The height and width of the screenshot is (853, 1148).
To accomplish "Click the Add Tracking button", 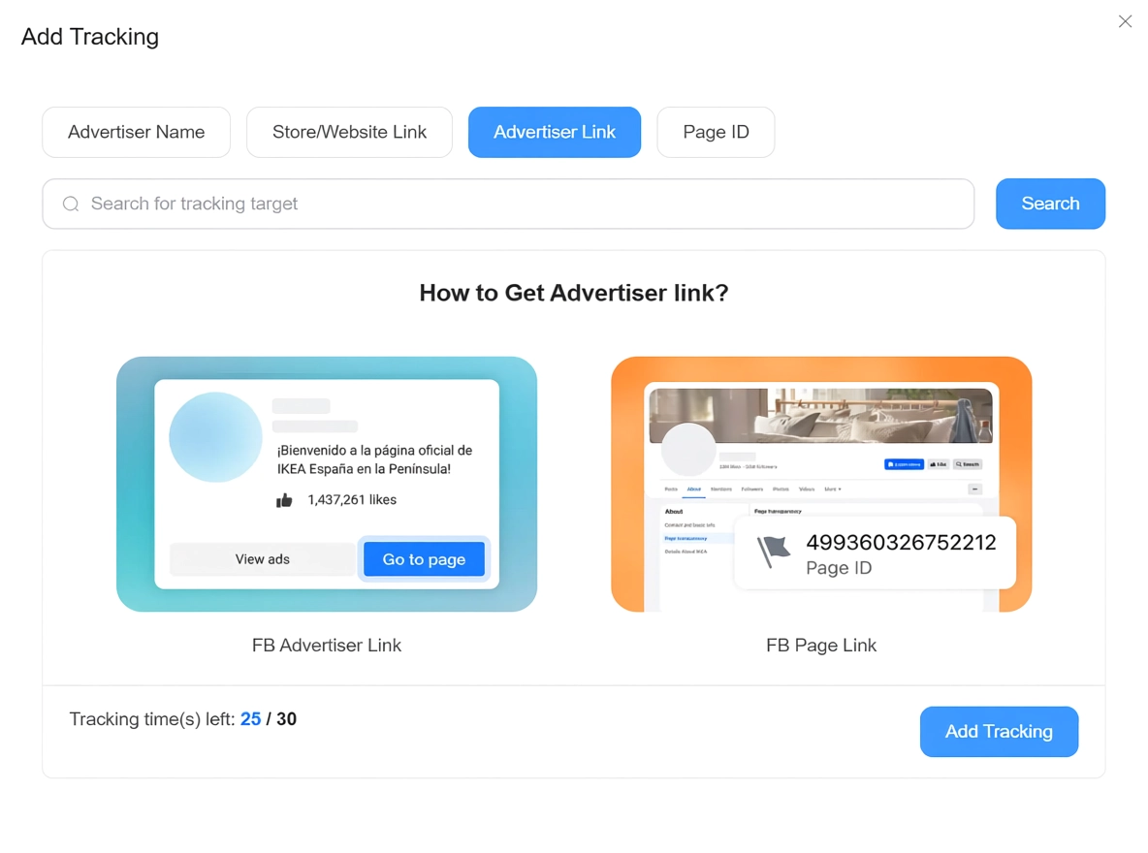I will (x=999, y=732).
